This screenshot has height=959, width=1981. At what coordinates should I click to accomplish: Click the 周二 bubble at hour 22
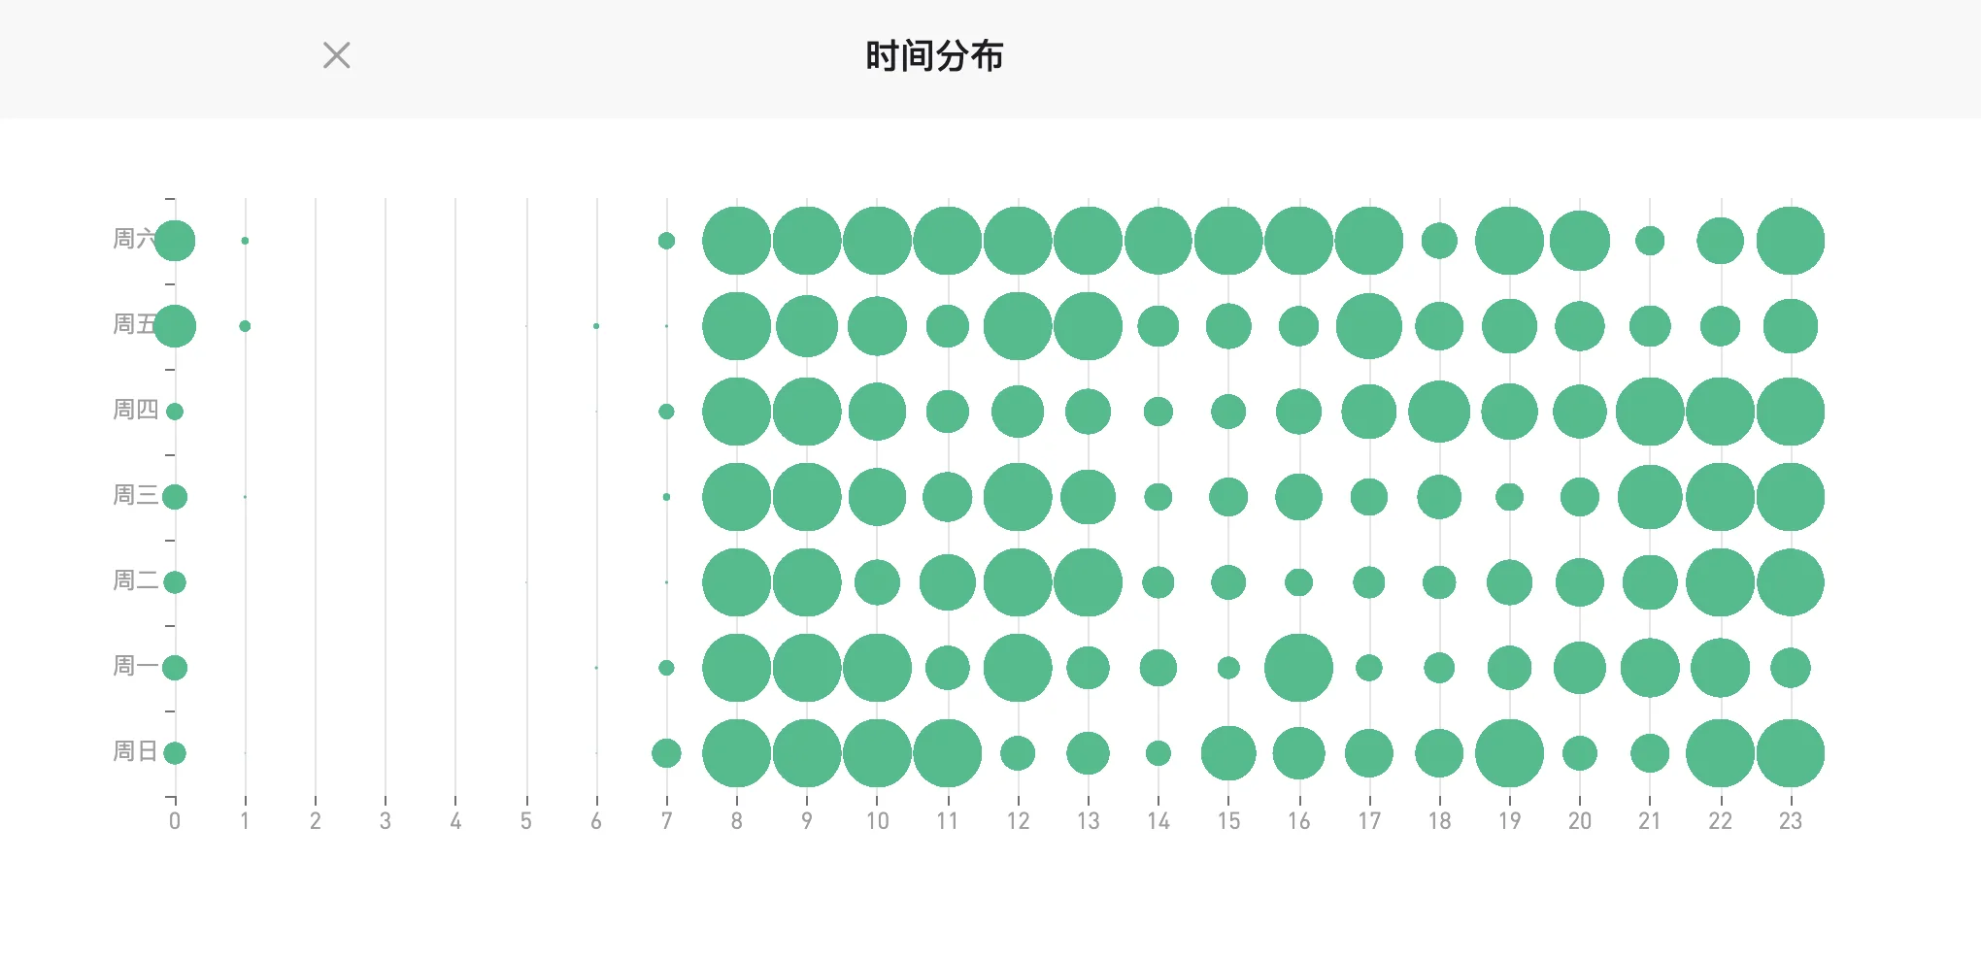tap(1720, 582)
